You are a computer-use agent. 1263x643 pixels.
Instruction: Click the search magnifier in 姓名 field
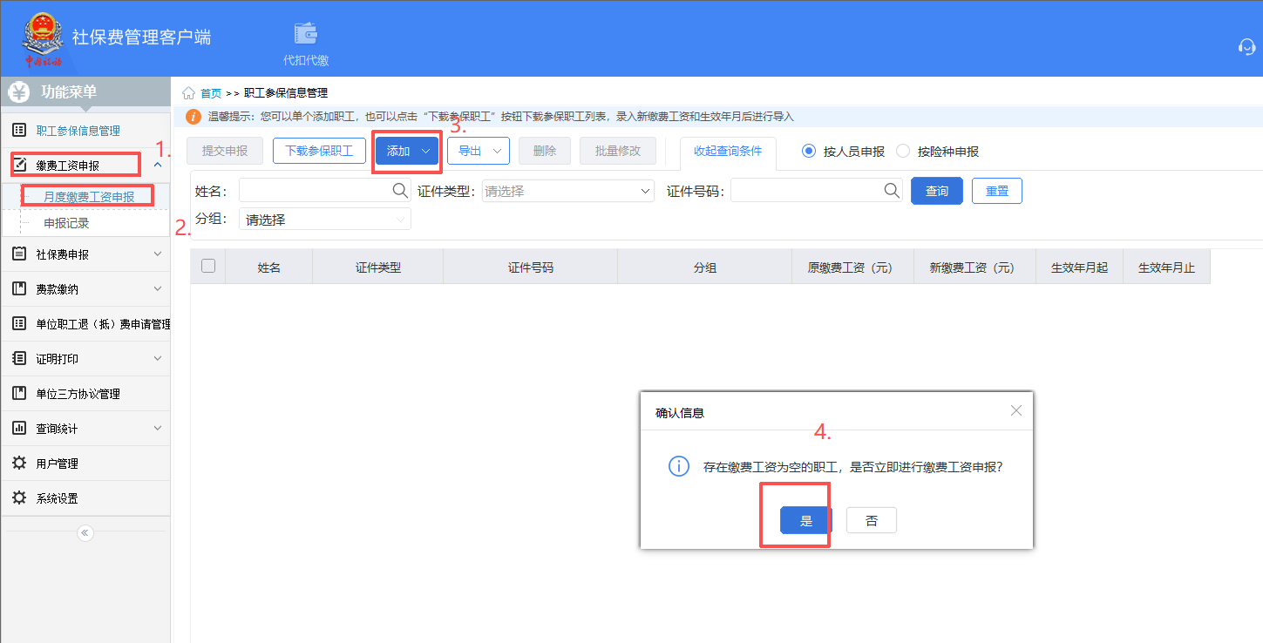point(399,191)
